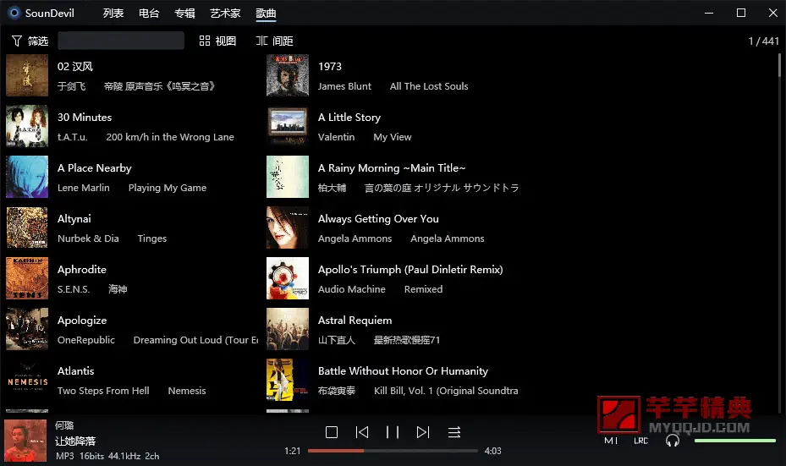Adjust the green volume slider
This screenshot has height=466, width=786.
735,441
